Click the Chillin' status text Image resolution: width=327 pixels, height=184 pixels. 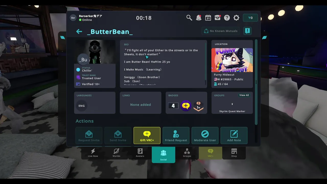[87, 71]
